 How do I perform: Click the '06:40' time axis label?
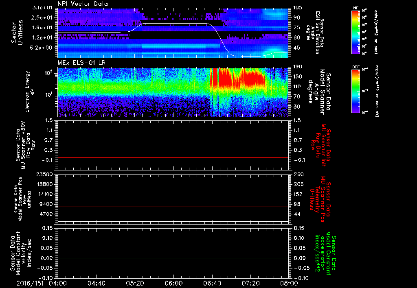pyautogui.click(x=212, y=283)
